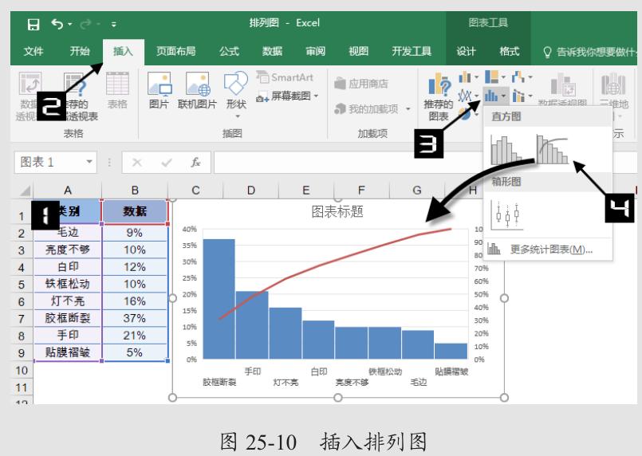Click the chart title 图表标题
This screenshot has width=642, height=456.
pyautogui.click(x=337, y=211)
